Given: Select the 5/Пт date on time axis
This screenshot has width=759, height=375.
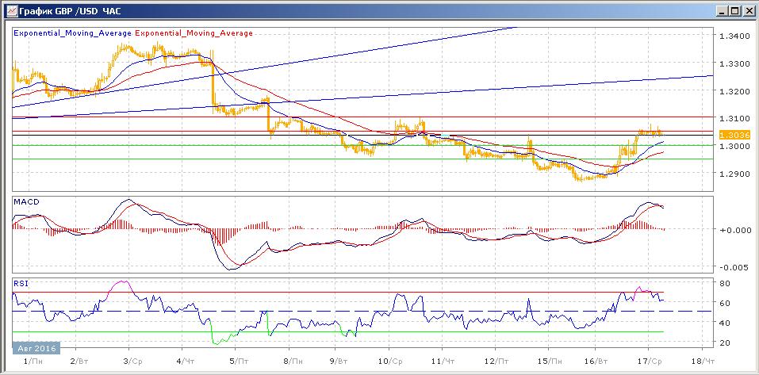Looking at the screenshot, I should [x=238, y=362].
